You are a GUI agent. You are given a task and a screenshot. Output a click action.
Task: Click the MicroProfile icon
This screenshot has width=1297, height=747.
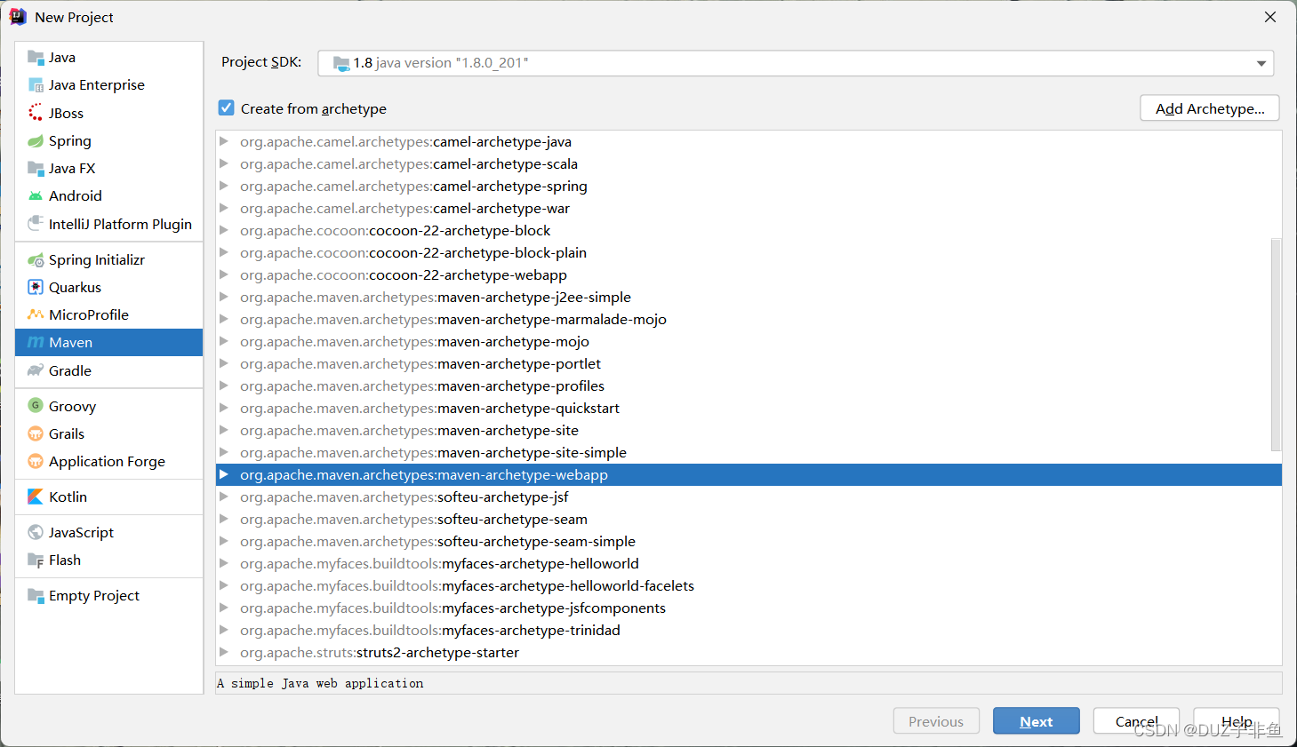pyautogui.click(x=36, y=314)
